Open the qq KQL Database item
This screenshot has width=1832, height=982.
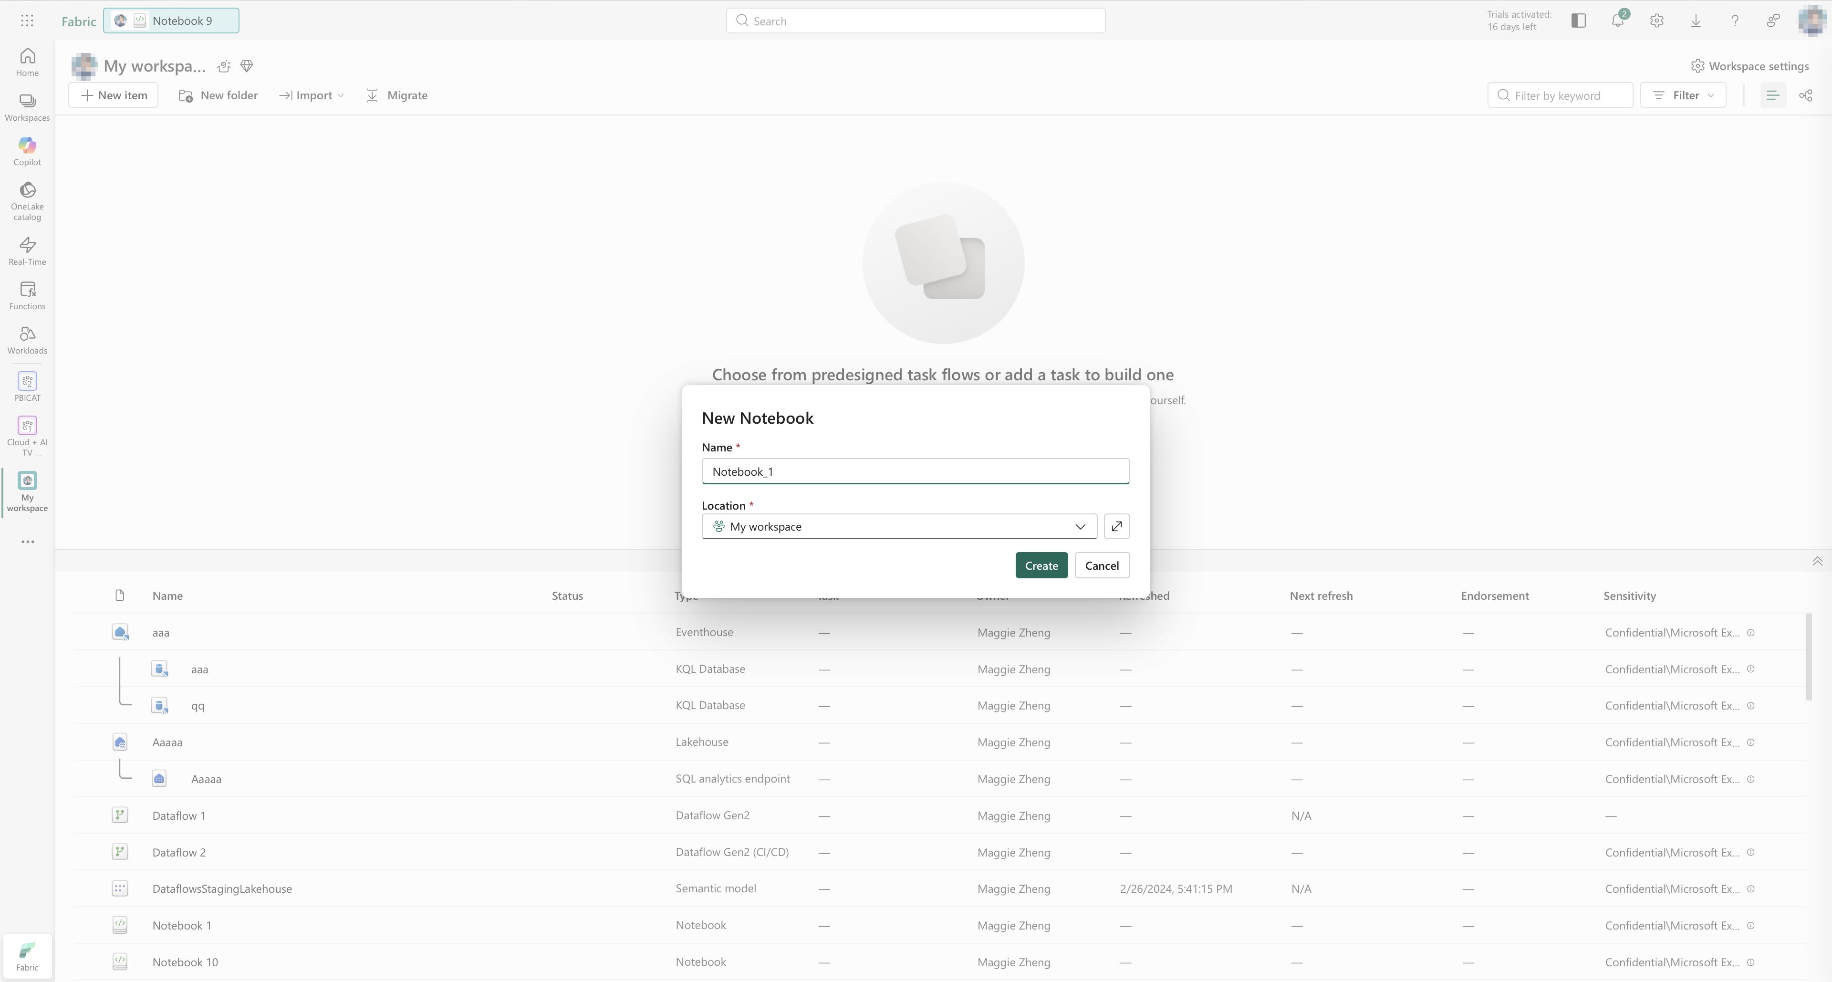198,705
